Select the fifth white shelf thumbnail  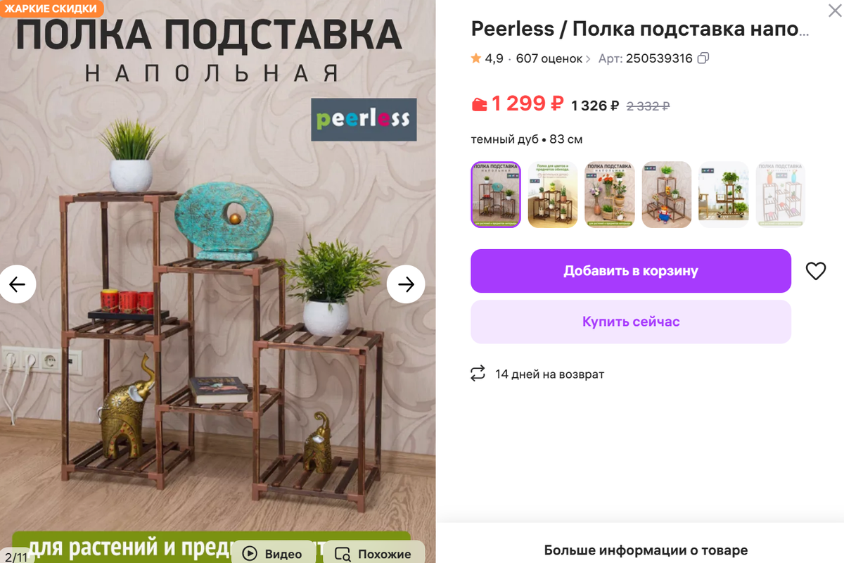(x=724, y=194)
